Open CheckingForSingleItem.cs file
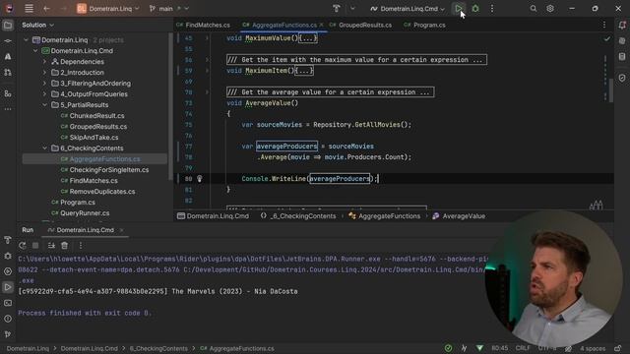 109,170
